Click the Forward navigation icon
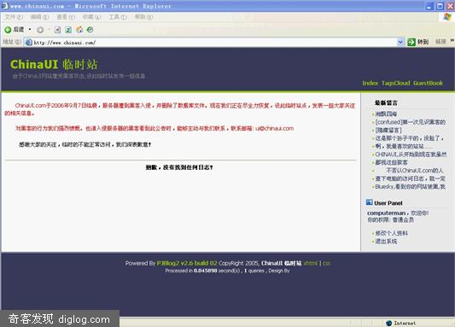 40,30
